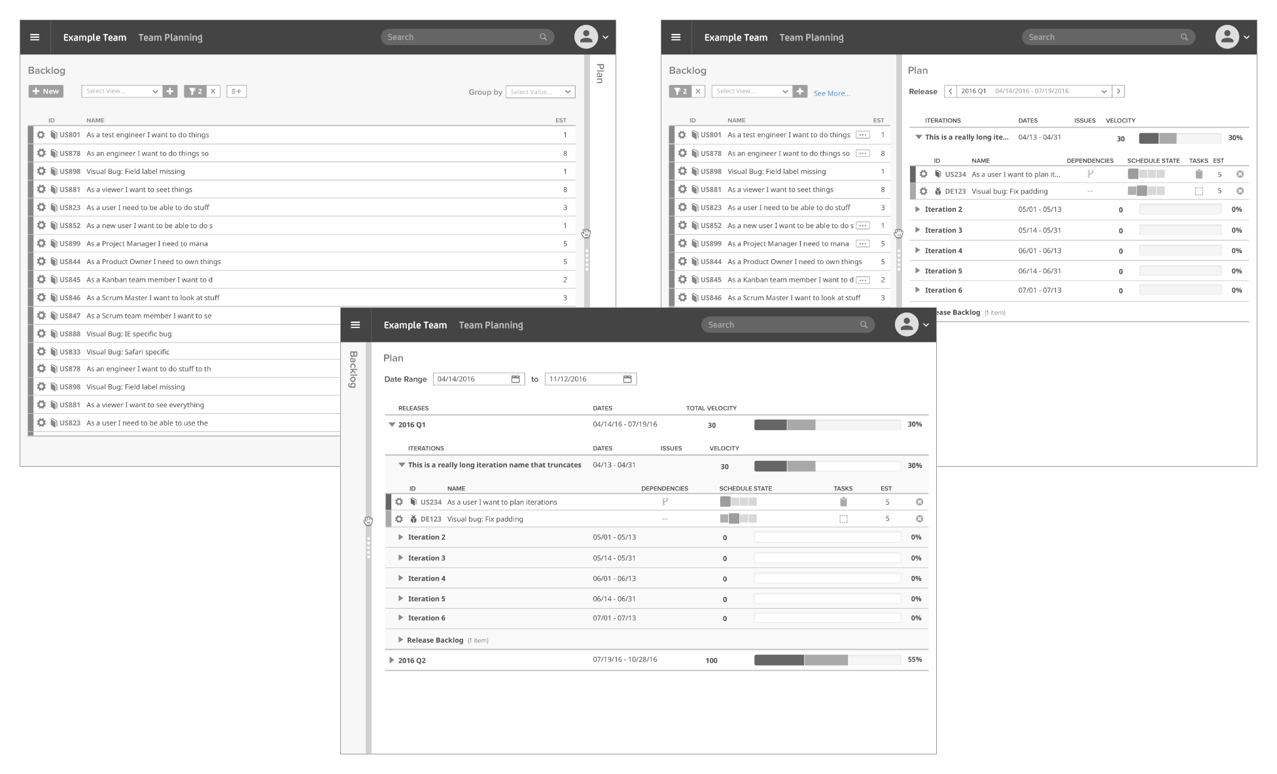1277x774 pixels.
Task: Open the collapsed Plan side panel
Action: [600, 73]
